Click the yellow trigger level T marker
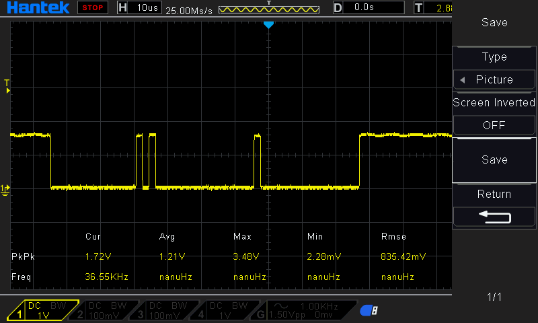538x323 pixels. pyautogui.click(x=7, y=86)
